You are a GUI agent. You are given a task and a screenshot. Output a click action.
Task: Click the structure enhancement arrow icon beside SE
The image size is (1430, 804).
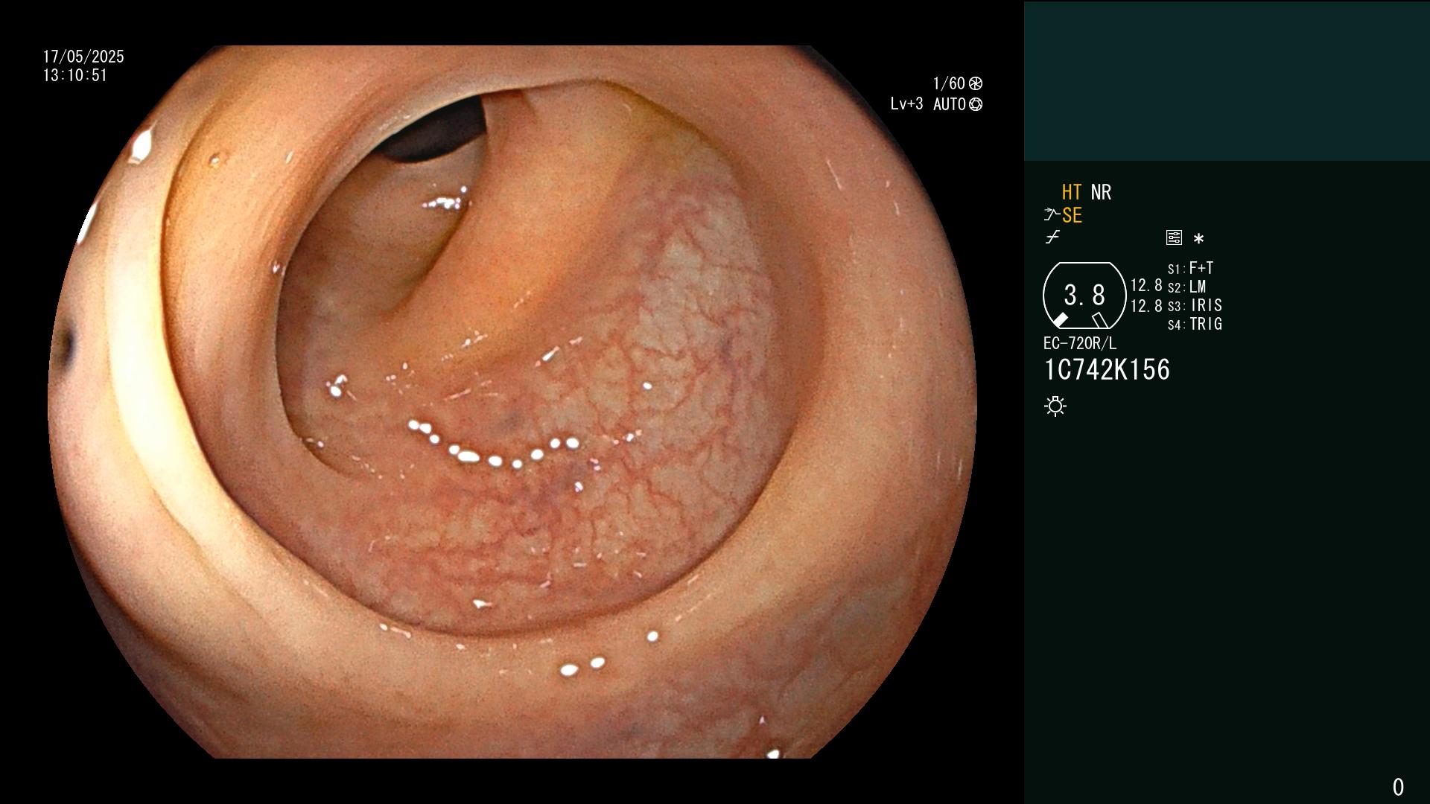tap(1052, 215)
